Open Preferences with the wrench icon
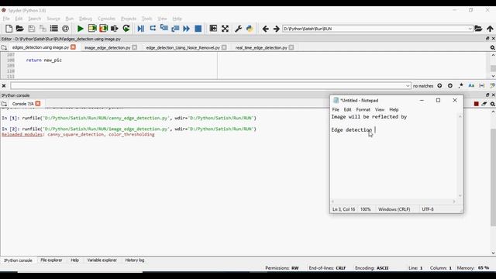Image resolution: width=496 pixels, height=279 pixels. coord(238,29)
